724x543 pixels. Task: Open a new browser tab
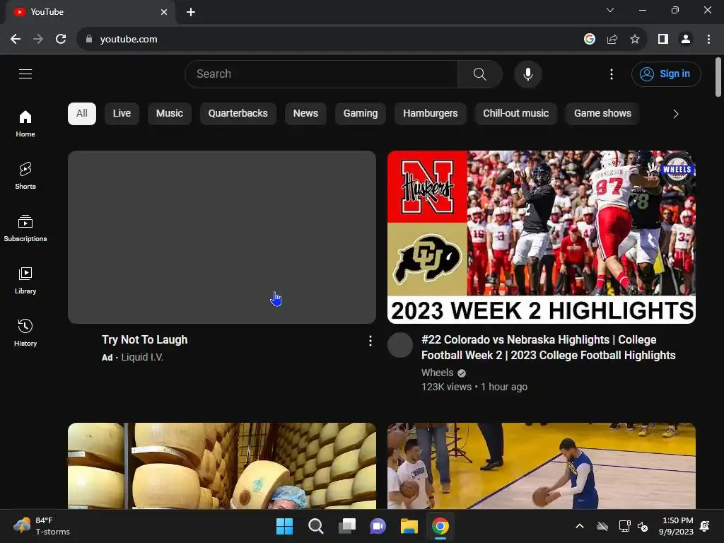click(x=191, y=12)
